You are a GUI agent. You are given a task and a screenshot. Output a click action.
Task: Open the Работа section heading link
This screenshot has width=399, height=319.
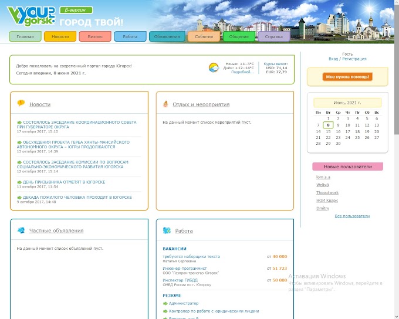[x=184, y=230]
